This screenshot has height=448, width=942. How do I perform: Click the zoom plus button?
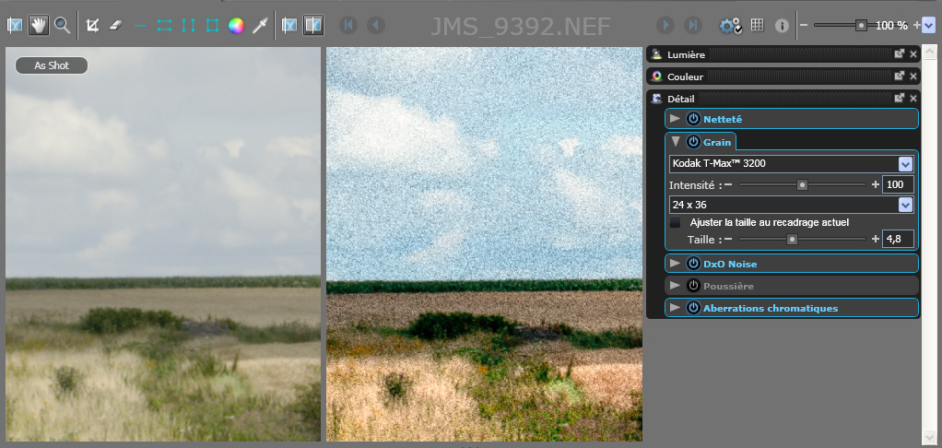pos(916,25)
